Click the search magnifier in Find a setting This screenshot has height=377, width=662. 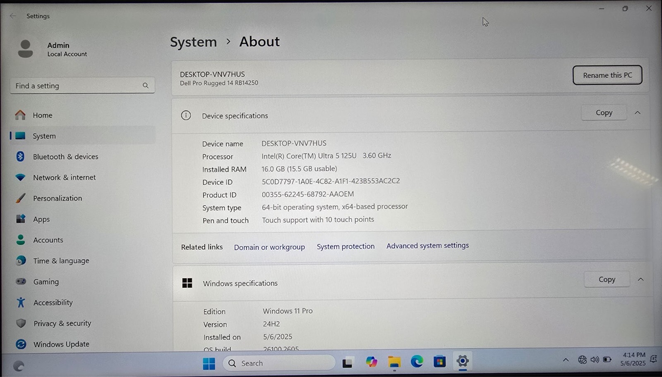[x=146, y=86]
